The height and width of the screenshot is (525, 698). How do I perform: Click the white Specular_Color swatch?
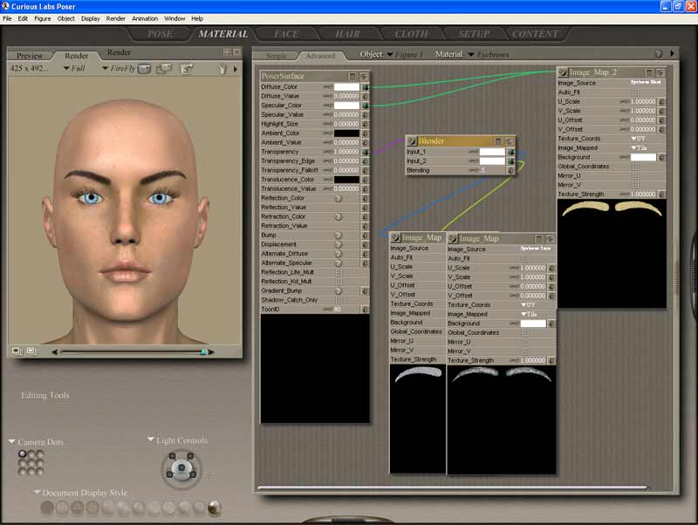coord(346,106)
